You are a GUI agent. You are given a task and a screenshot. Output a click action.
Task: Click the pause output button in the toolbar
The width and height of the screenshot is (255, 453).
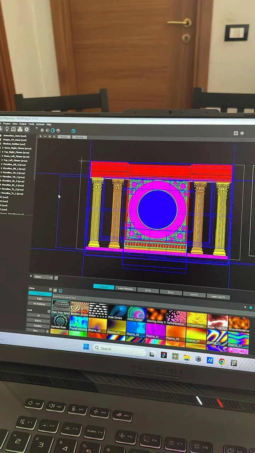(42, 130)
